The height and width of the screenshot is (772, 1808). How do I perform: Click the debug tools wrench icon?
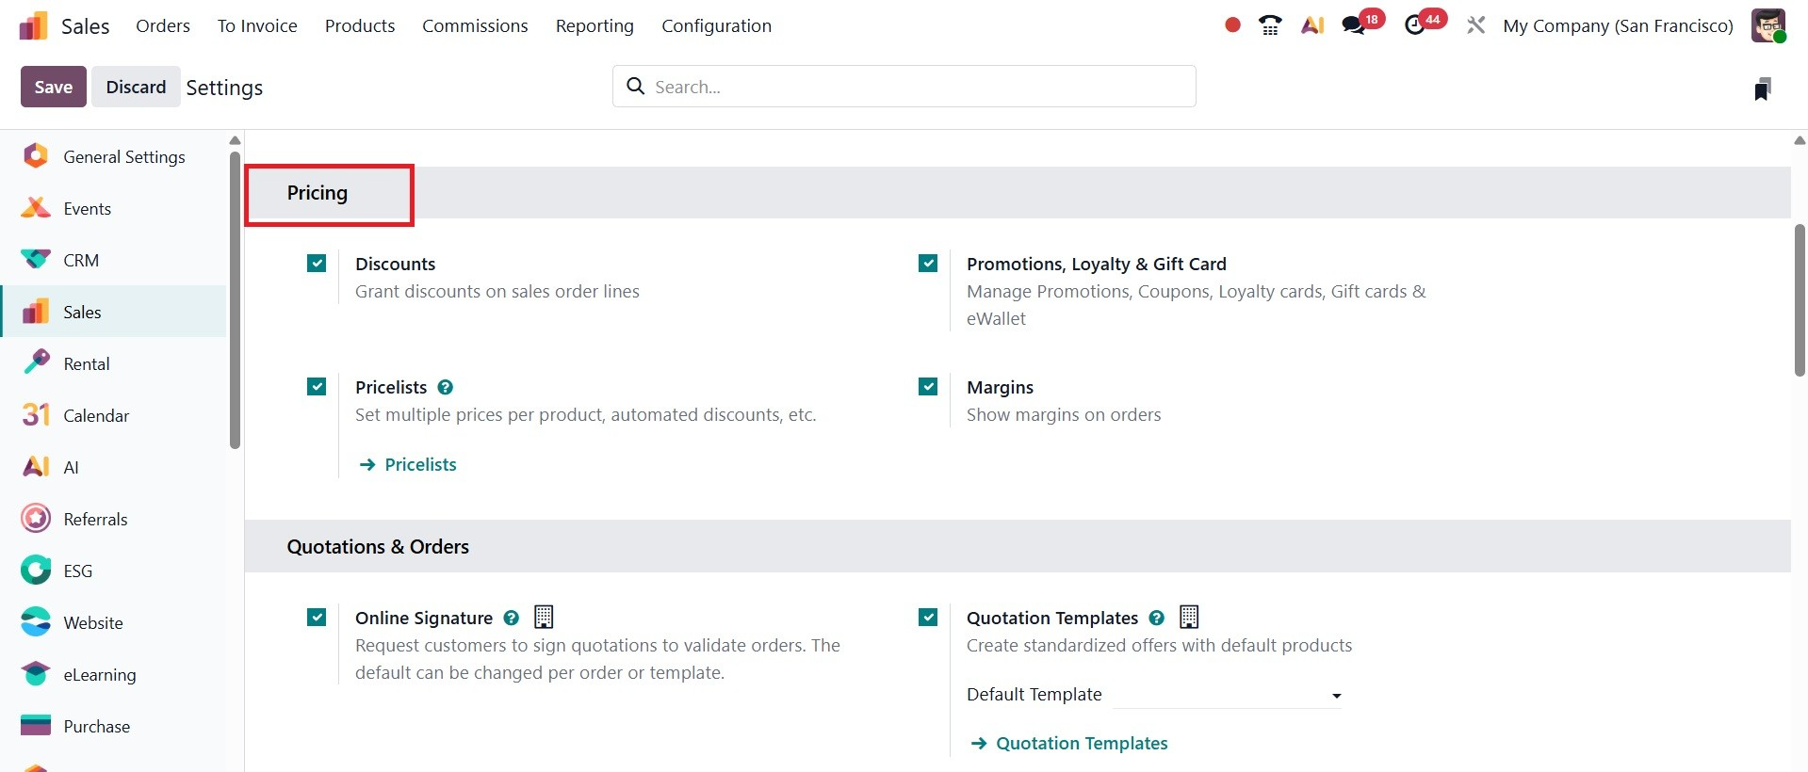(x=1475, y=25)
